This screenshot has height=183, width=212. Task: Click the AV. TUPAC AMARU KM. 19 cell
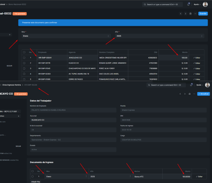(82, 74)
